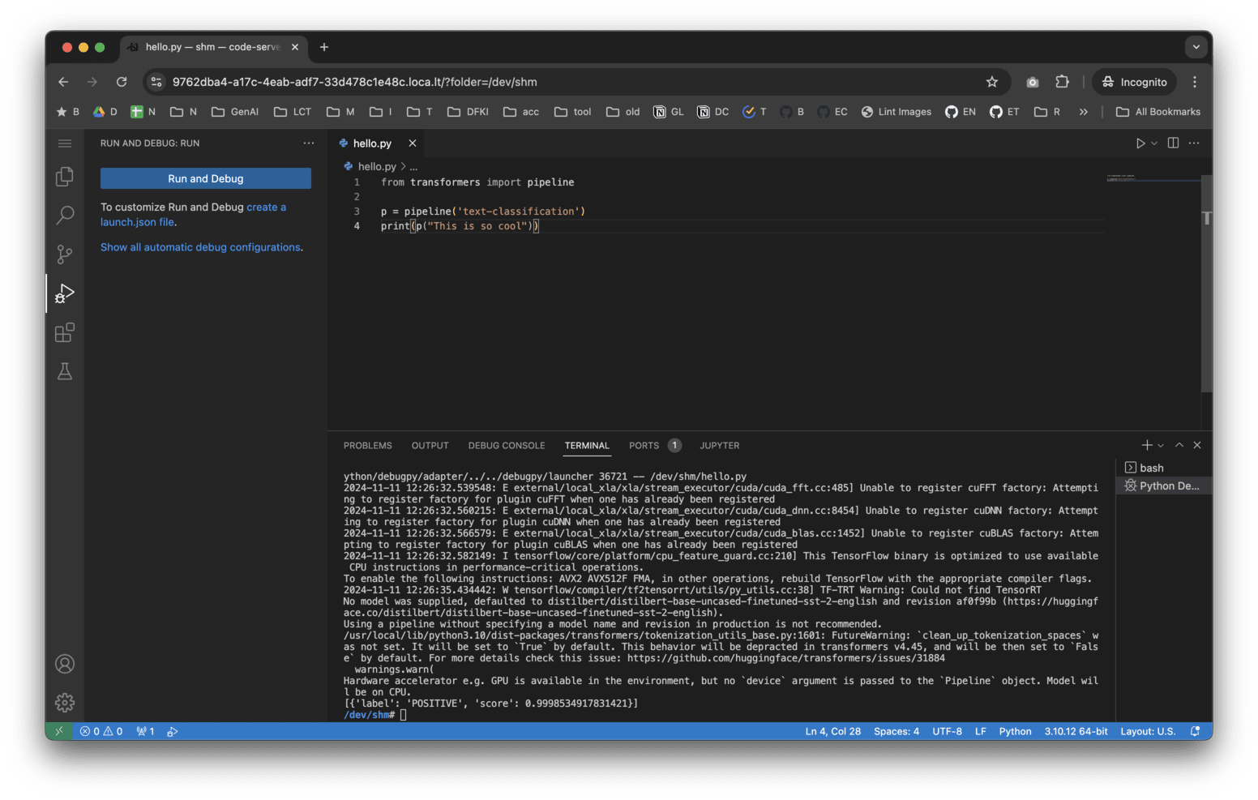Image resolution: width=1258 pixels, height=800 pixels.
Task: Change indentation via Spaces: 4 in status bar
Action: tap(896, 731)
